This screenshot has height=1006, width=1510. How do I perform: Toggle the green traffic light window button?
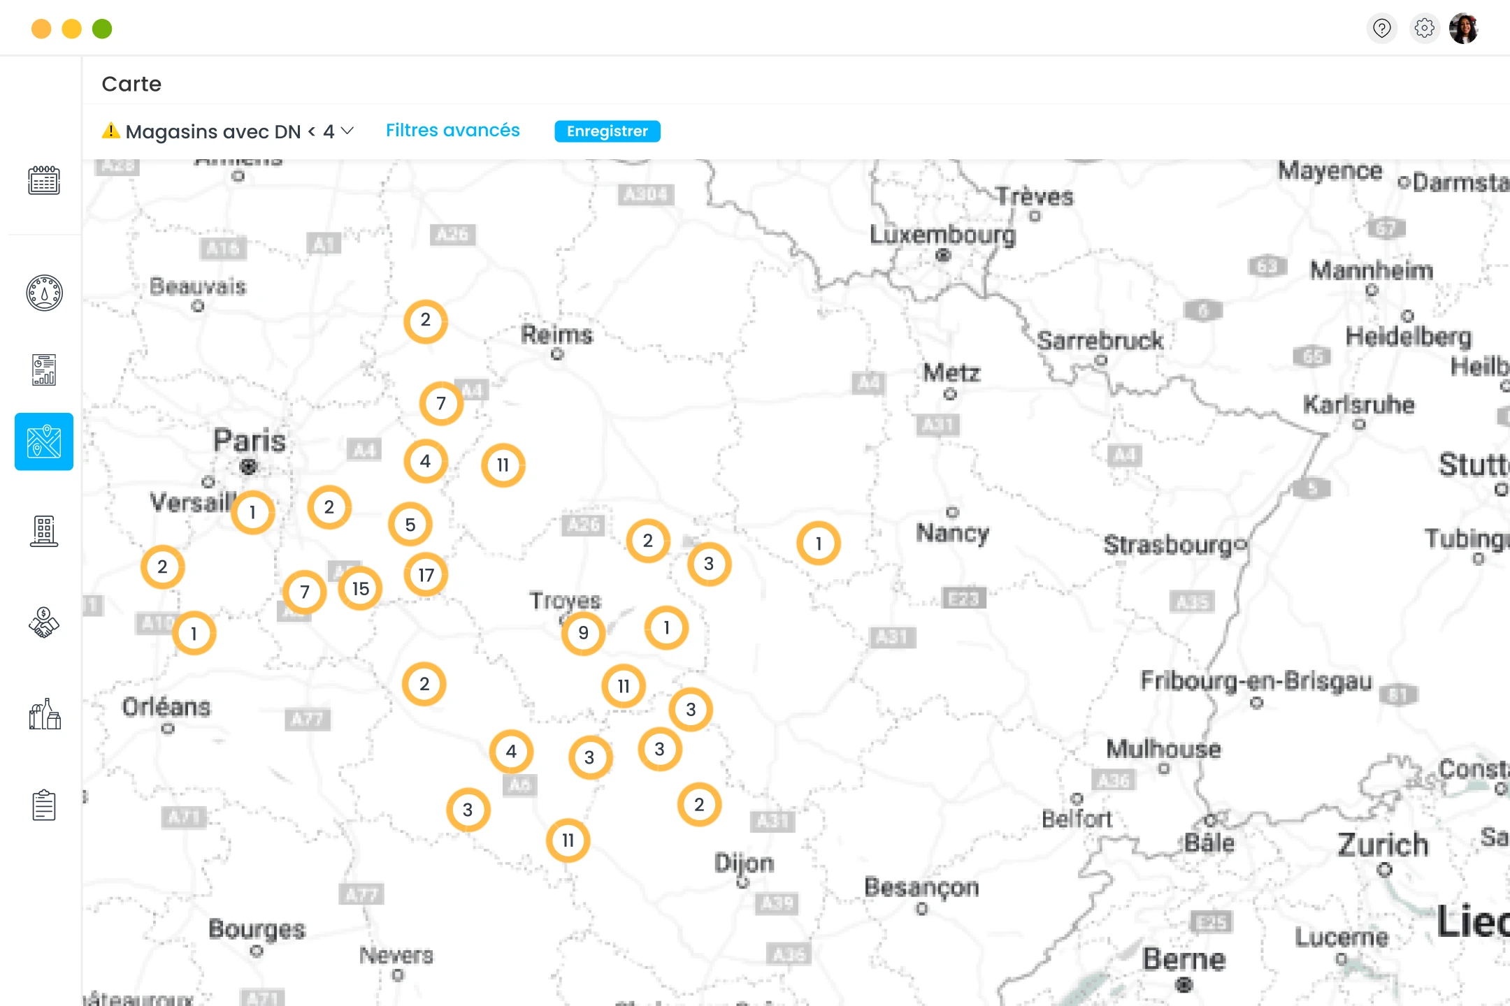pyautogui.click(x=102, y=28)
